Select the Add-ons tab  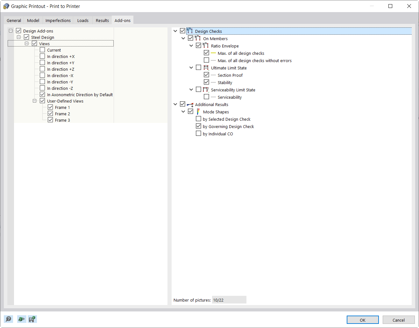point(123,20)
